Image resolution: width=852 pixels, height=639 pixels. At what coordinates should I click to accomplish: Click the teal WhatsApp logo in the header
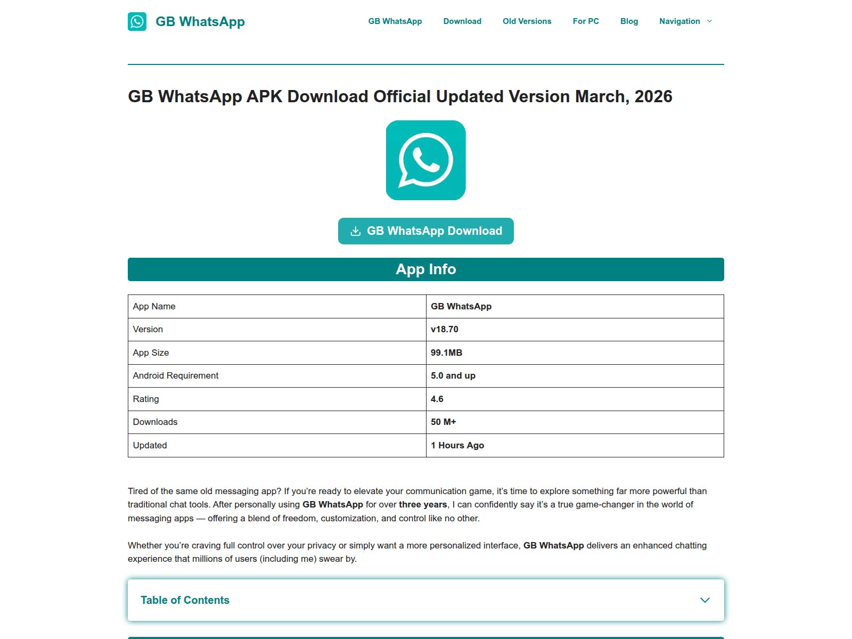[137, 22]
